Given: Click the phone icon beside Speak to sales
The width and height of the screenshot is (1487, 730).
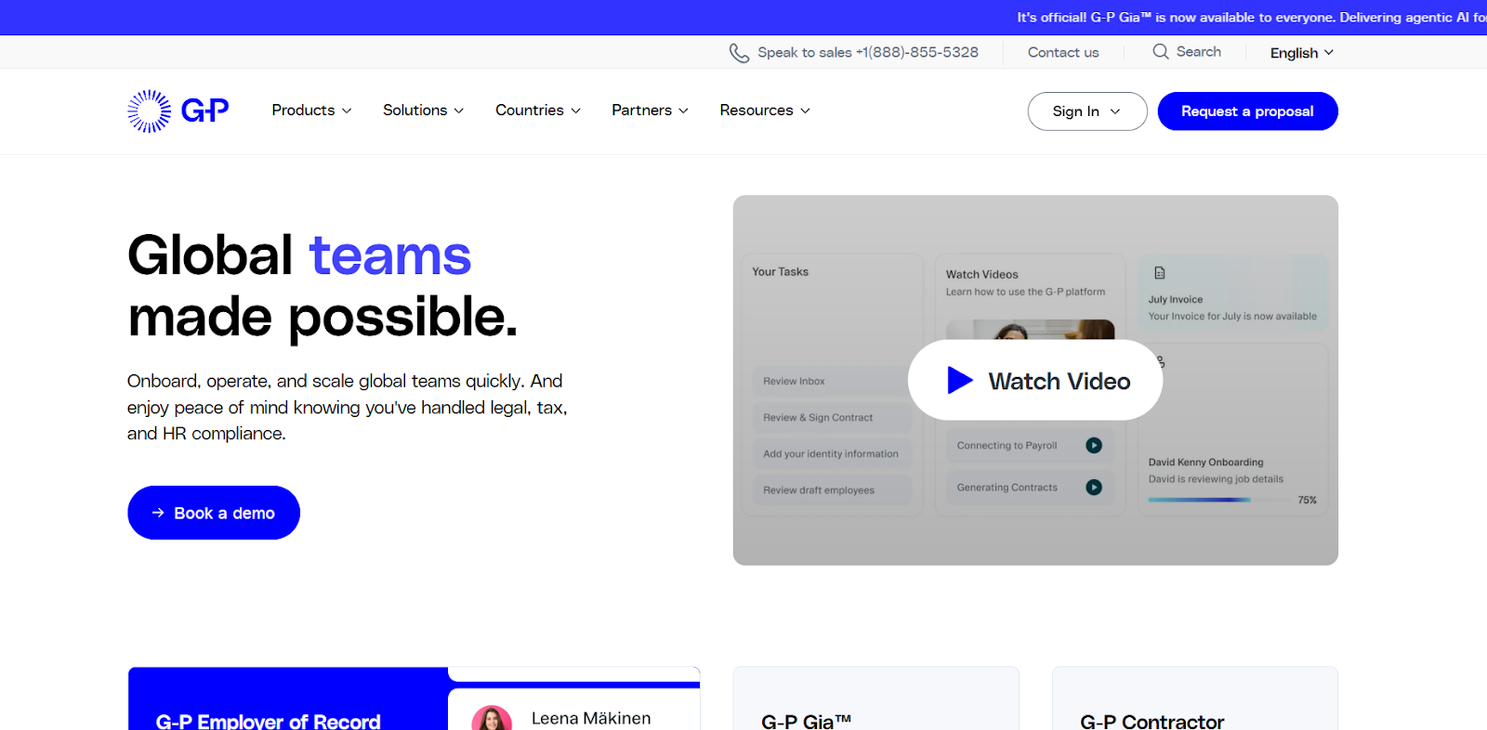Looking at the screenshot, I should 739,53.
